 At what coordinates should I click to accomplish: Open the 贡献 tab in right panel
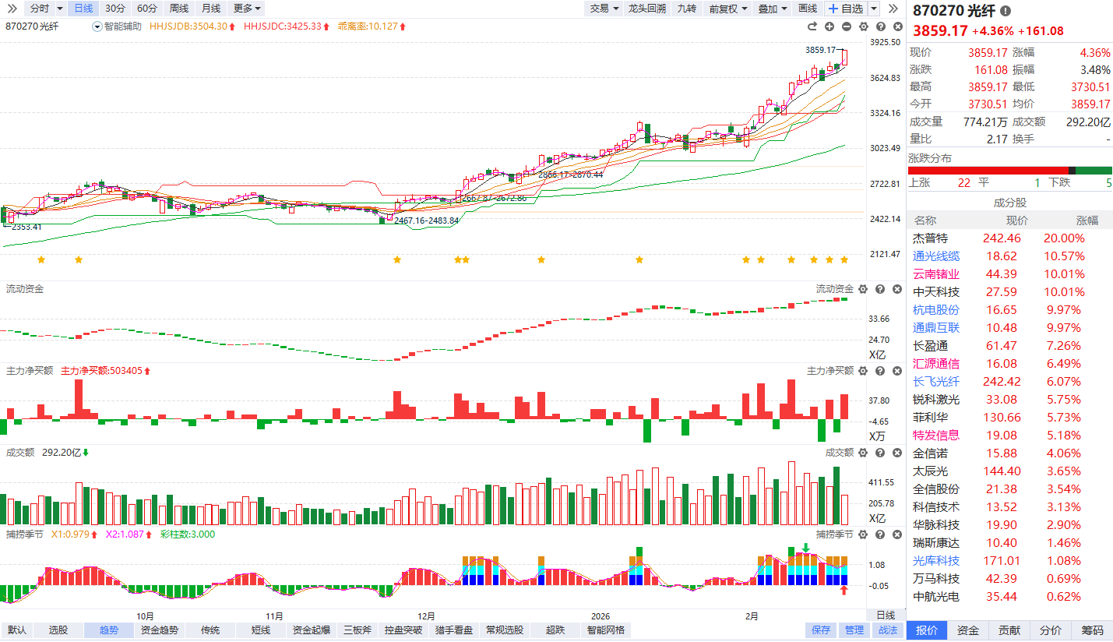1009,630
